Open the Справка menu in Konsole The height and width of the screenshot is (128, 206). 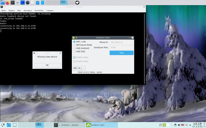coord(50,11)
